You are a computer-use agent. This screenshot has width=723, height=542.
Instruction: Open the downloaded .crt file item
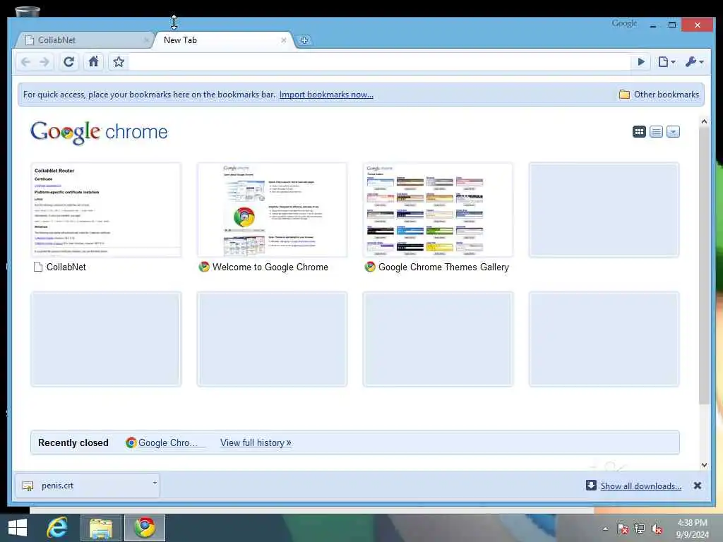(x=83, y=486)
